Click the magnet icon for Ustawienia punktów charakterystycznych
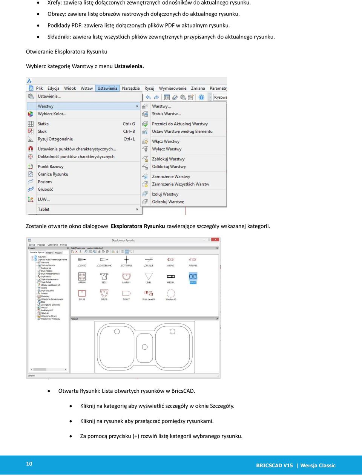The width and height of the screenshot is (362, 476). [x=31, y=149]
